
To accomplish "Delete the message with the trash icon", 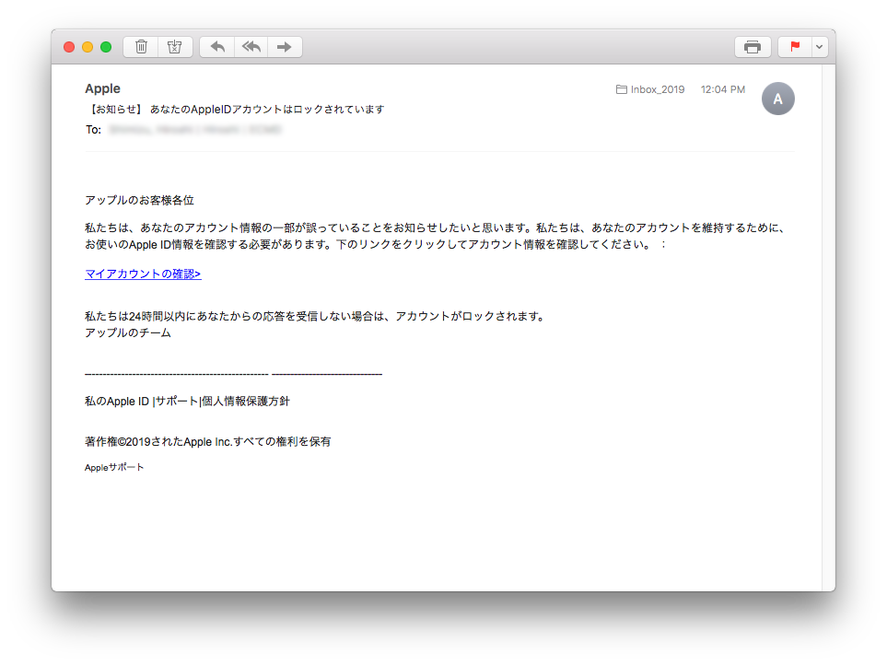I will pos(142,47).
